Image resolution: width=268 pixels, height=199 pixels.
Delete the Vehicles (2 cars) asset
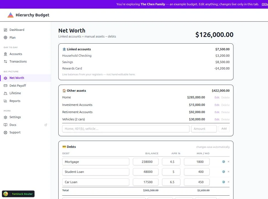(x=225, y=119)
